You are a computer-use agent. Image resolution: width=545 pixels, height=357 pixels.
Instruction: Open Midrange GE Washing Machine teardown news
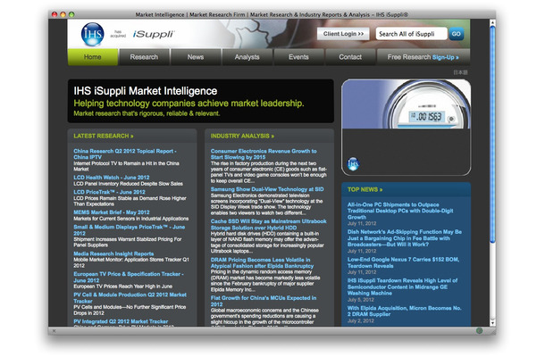pyautogui.click(x=402, y=286)
